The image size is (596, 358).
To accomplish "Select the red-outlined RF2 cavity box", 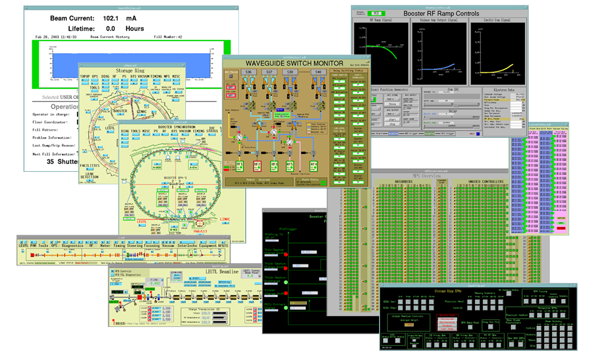I will (257, 165).
